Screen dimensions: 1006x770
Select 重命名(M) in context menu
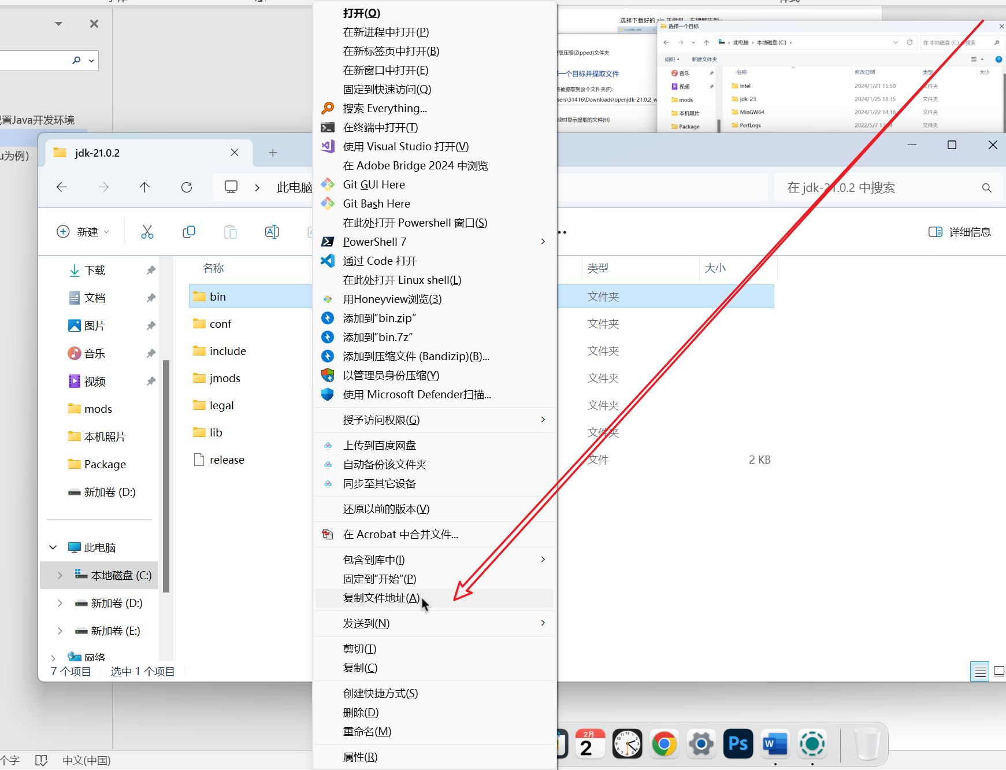click(435, 731)
